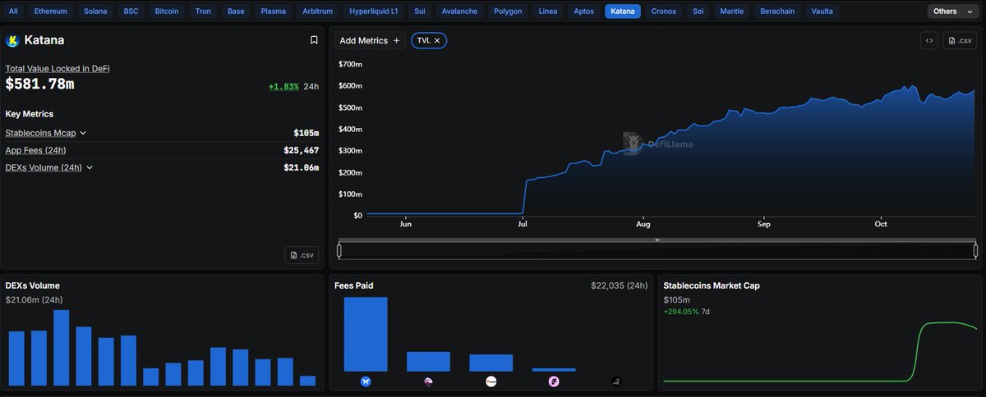Switch to Solana chain tab
This screenshot has width=986, height=397.
(96, 11)
